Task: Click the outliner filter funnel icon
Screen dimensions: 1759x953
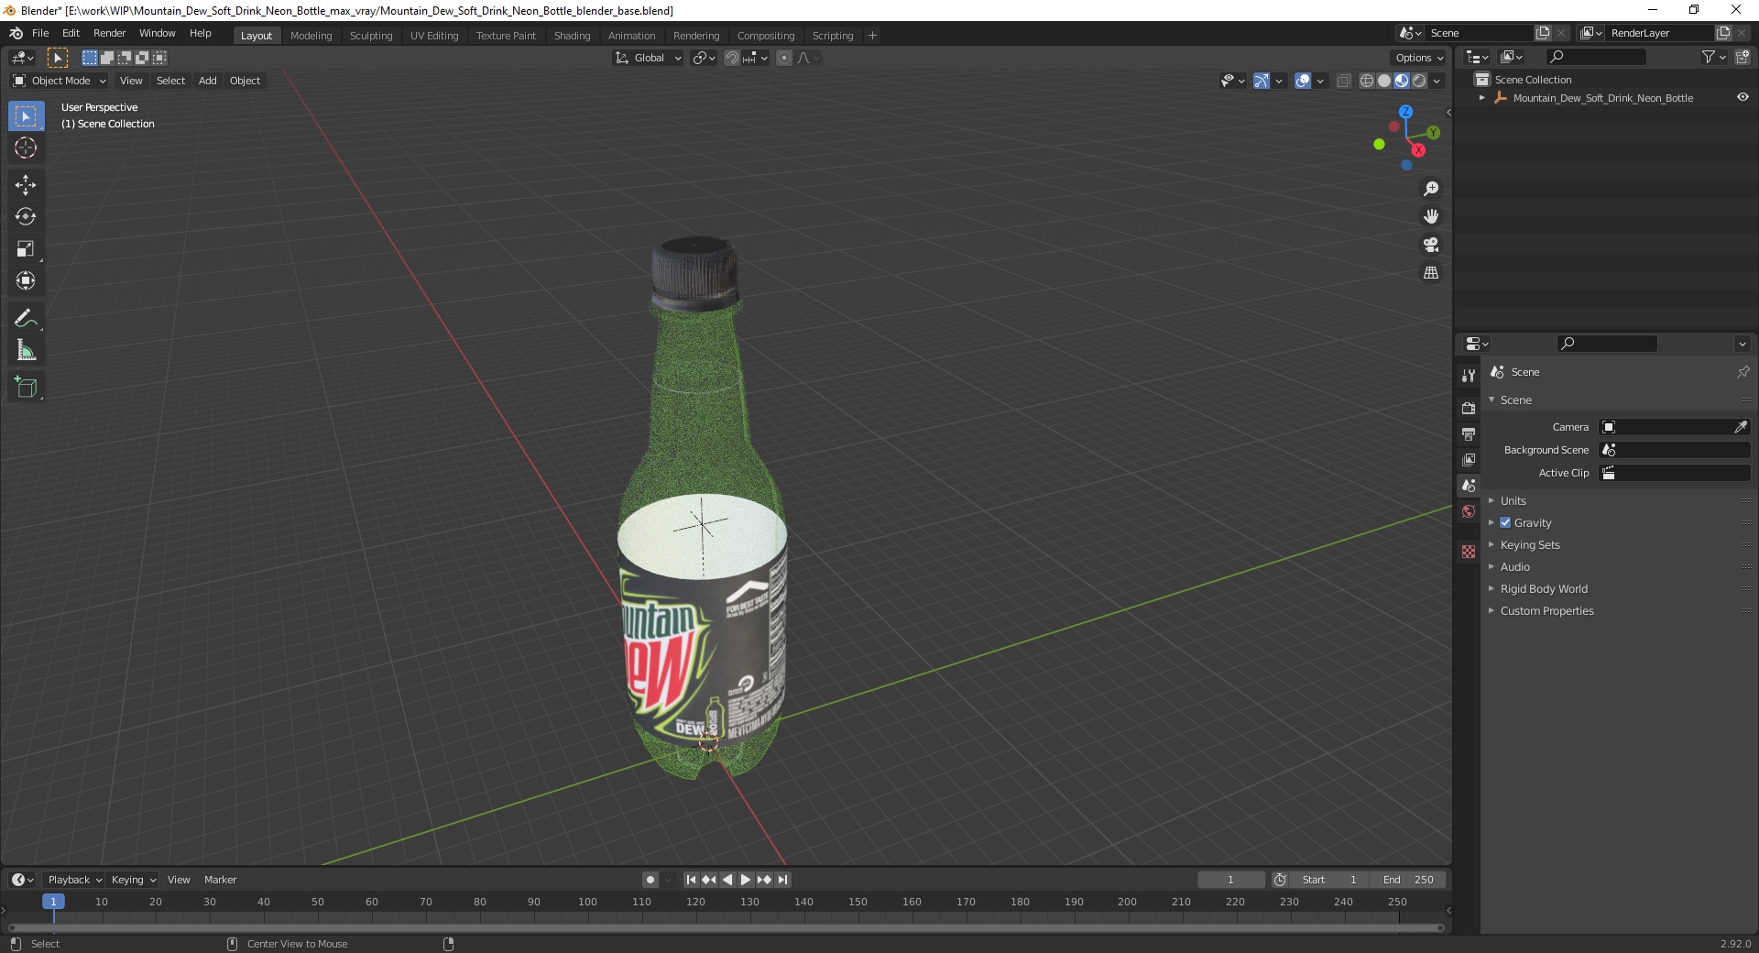Action: tap(1709, 57)
